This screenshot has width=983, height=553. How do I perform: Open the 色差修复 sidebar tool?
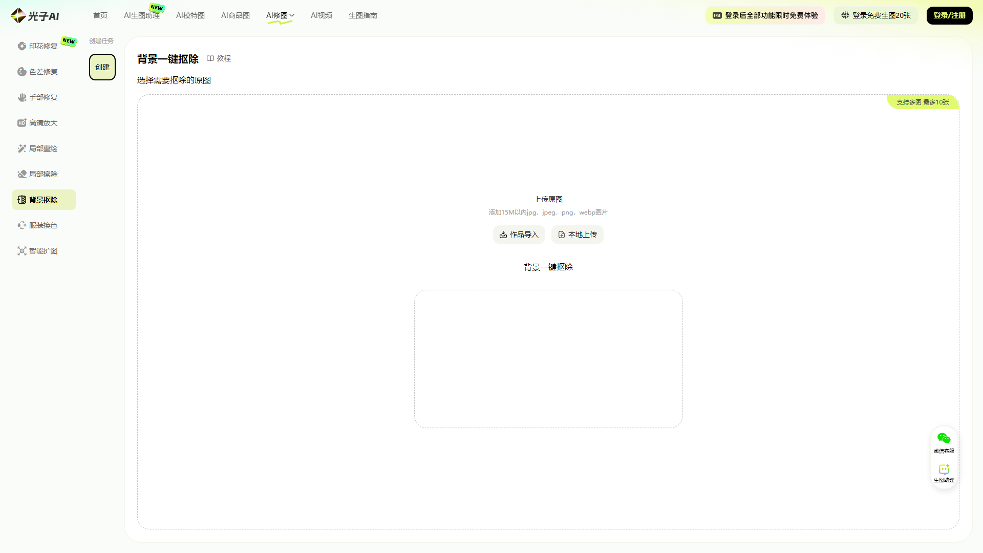(x=44, y=72)
